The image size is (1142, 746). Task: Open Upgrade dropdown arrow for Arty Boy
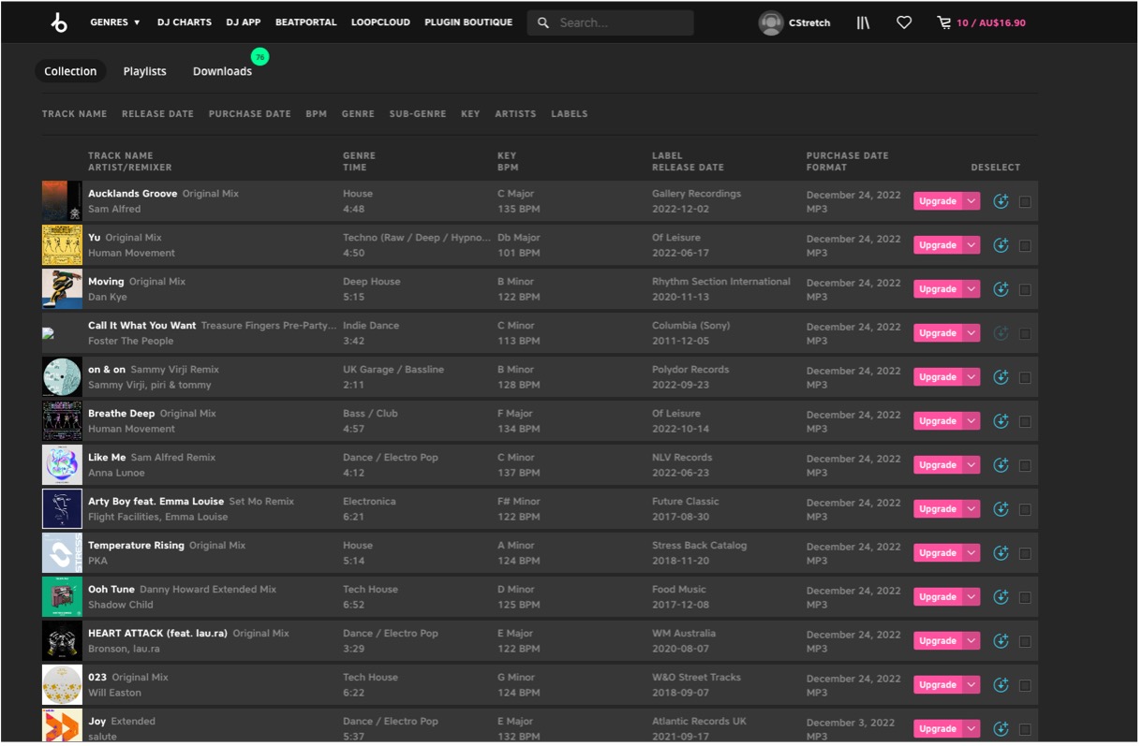[971, 509]
